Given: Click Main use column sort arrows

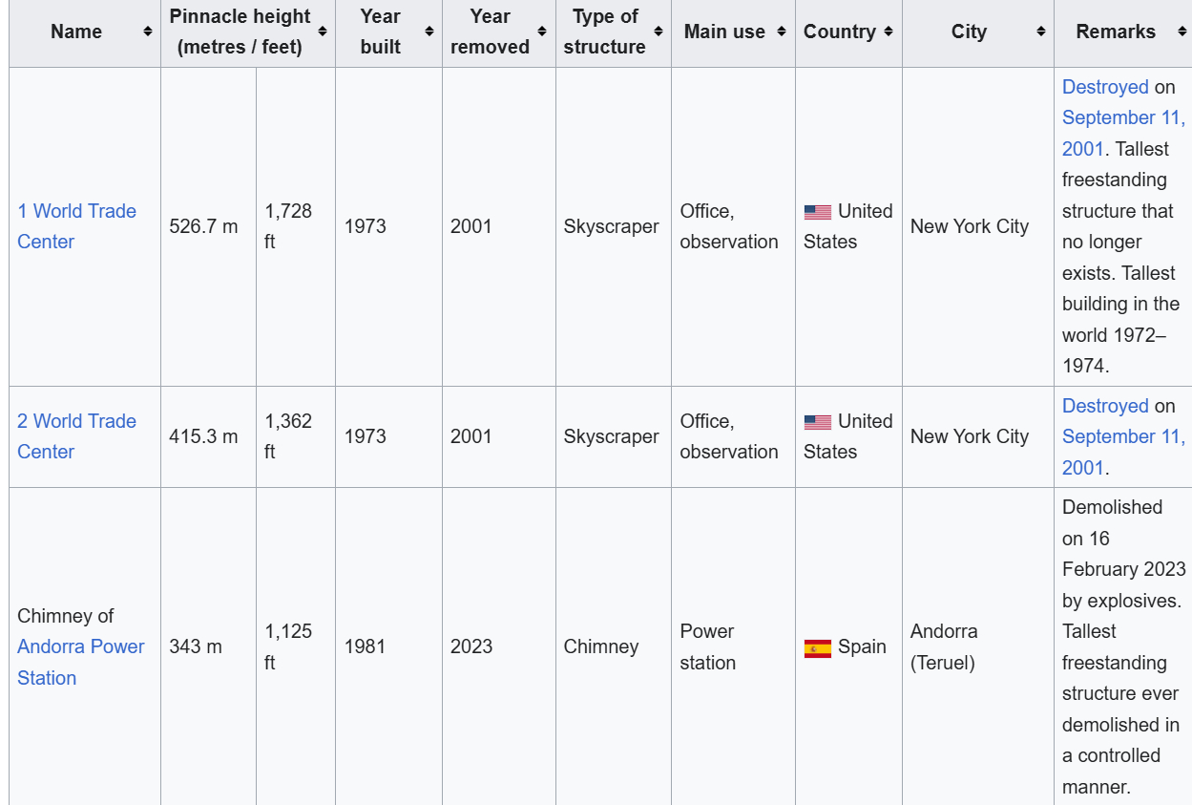Looking at the screenshot, I should pyautogui.click(x=782, y=32).
